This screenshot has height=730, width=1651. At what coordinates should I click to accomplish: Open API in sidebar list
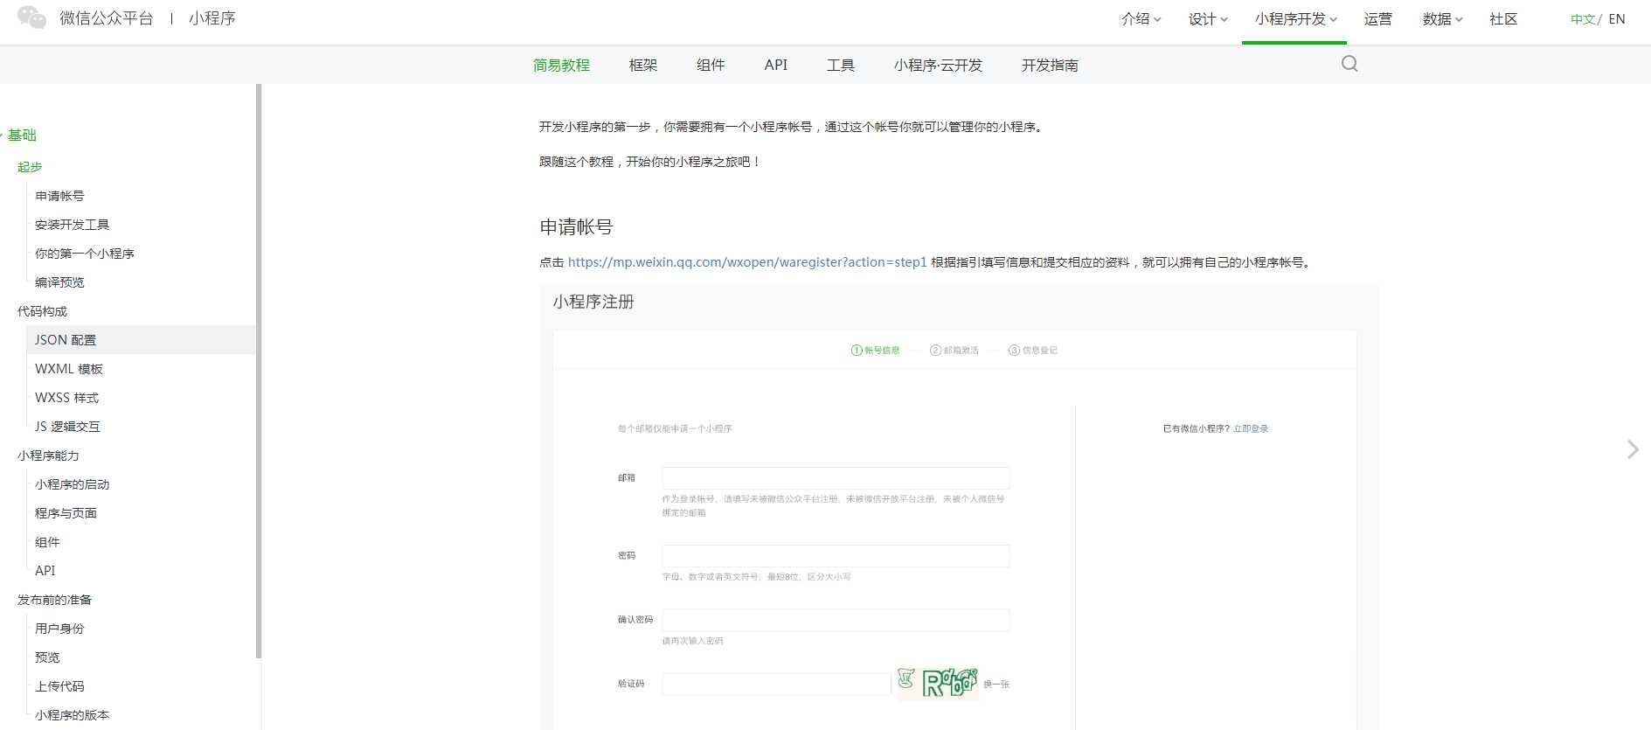[x=45, y=571]
